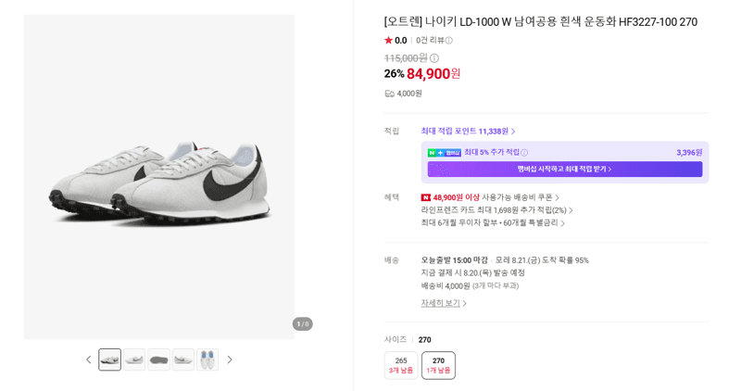
Task: Expand 라인프렌즈 카드 추가 적립 benefit
Action: coord(496,210)
